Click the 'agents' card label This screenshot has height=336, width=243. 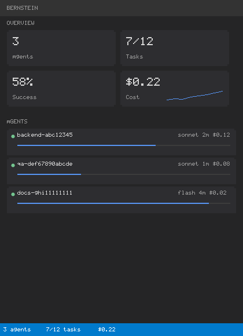pos(23,57)
